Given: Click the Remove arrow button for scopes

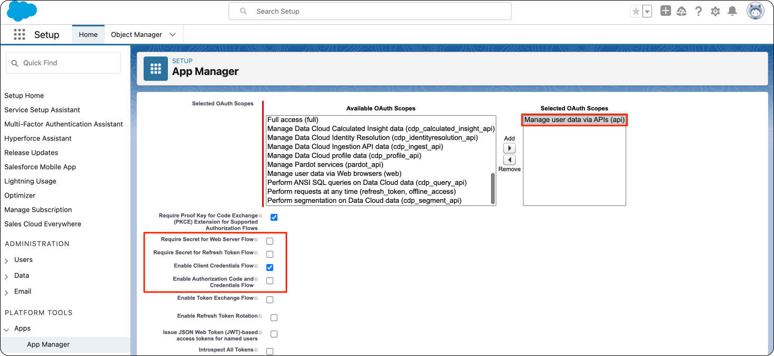Looking at the screenshot, I should 509,160.
